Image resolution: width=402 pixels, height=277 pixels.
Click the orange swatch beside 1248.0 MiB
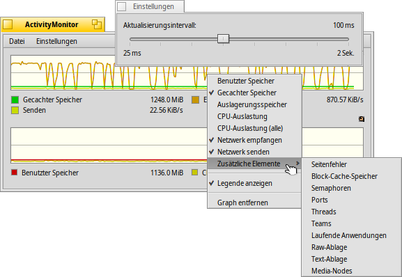(195, 100)
